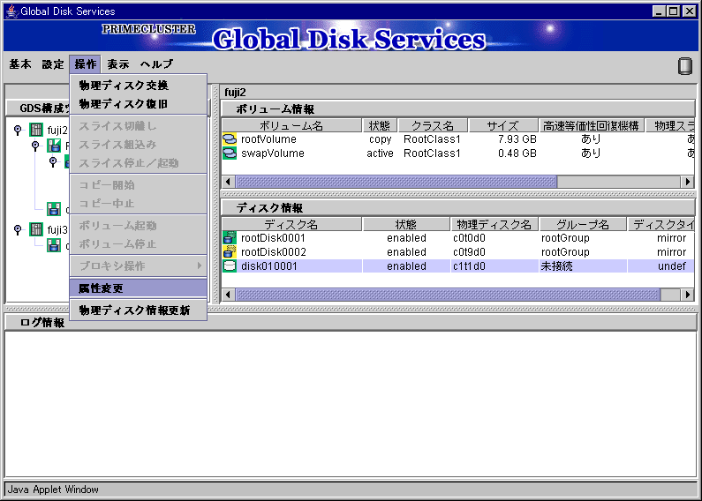This screenshot has width=702, height=501.
Task: Click グループ名 column header
Action: 583,224
